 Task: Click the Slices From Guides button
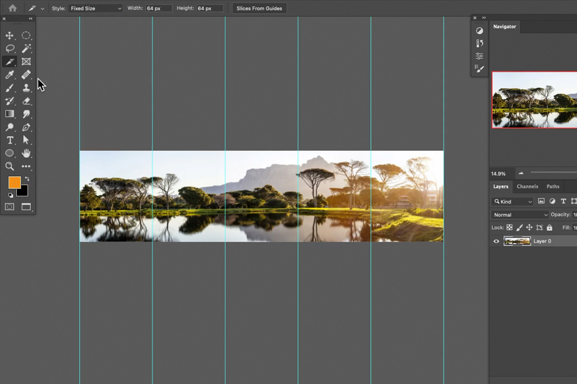coord(259,8)
